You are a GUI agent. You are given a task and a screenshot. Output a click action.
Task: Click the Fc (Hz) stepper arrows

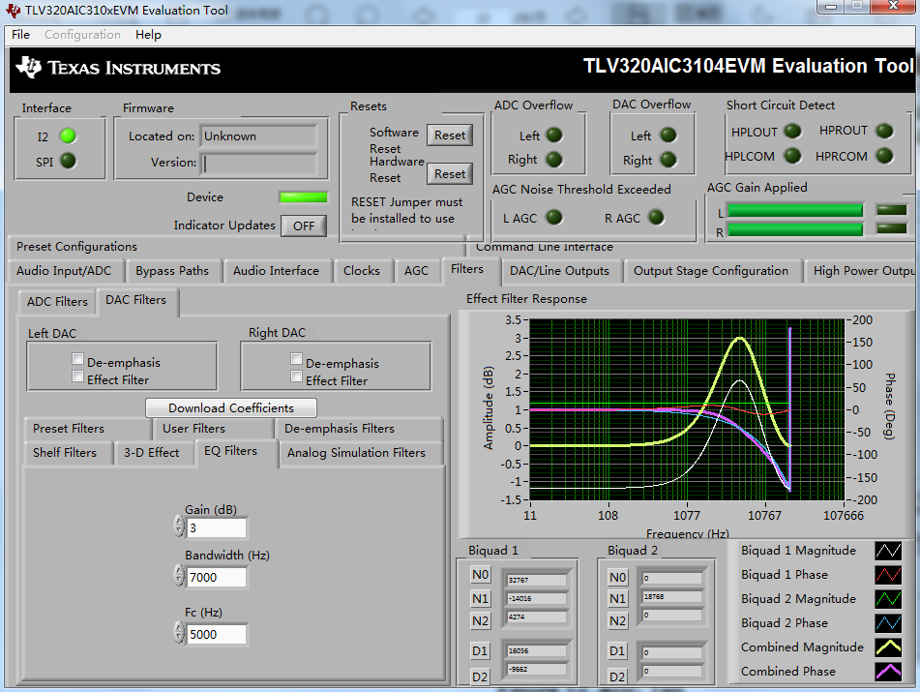179,633
